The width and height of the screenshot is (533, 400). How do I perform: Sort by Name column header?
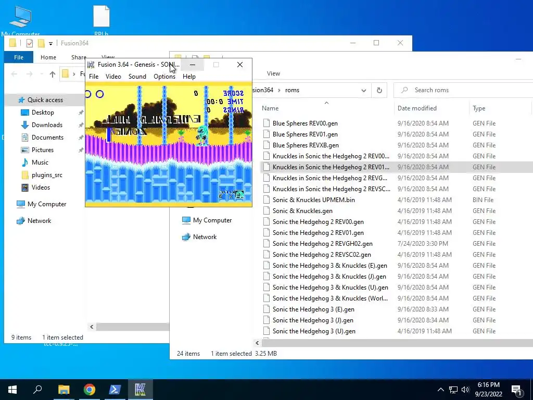click(x=270, y=108)
